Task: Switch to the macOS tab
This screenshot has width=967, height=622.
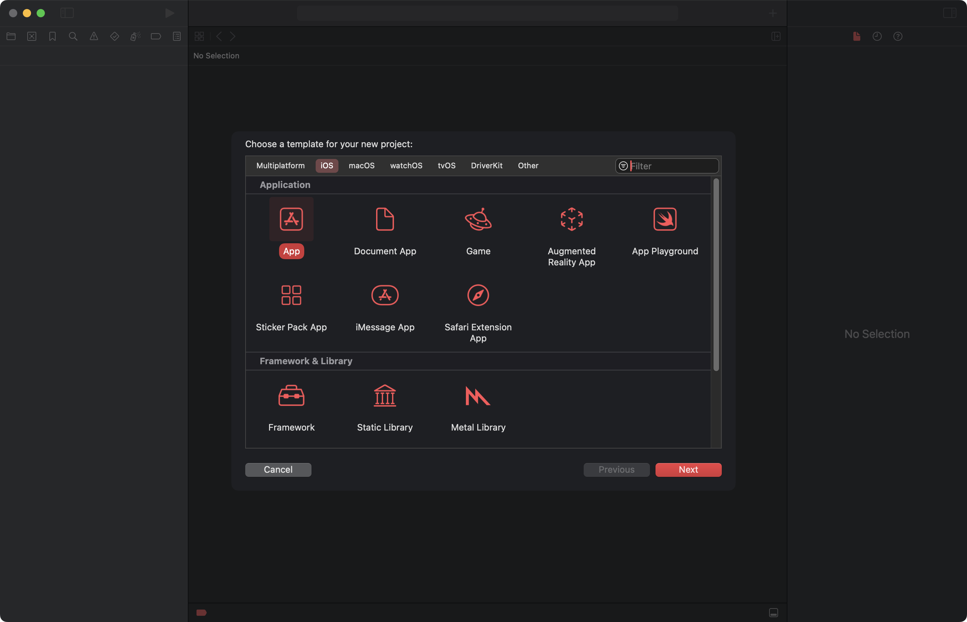Action: point(362,166)
